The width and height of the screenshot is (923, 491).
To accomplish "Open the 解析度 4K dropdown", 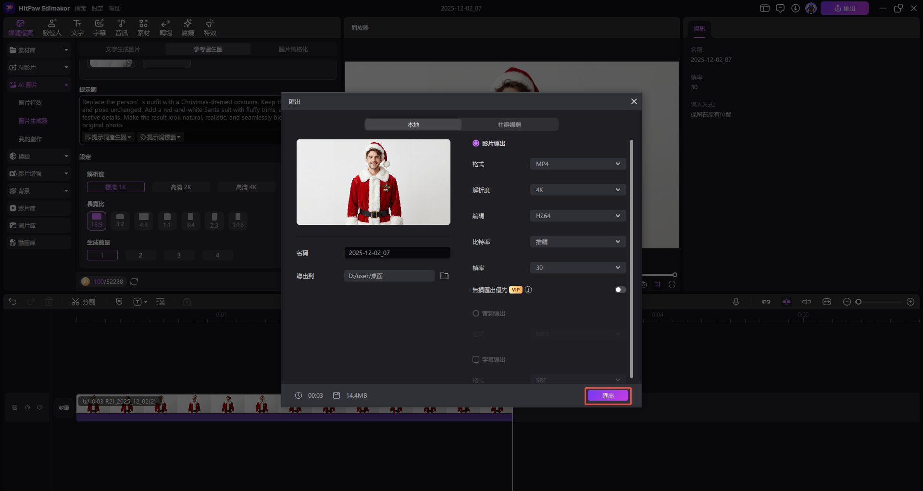I will coord(577,190).
